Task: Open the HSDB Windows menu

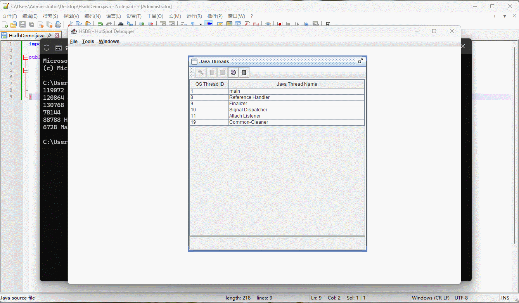Action: [x=109, y=42]
